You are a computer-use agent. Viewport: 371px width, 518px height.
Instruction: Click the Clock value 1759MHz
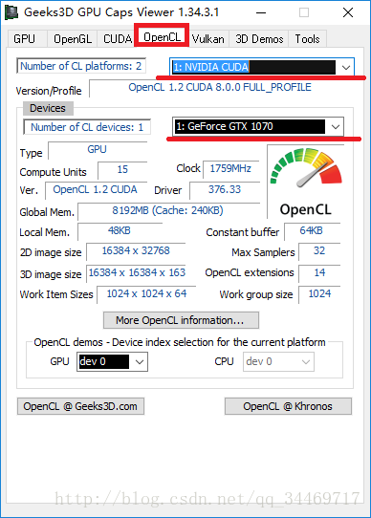(x=230, y=168)
